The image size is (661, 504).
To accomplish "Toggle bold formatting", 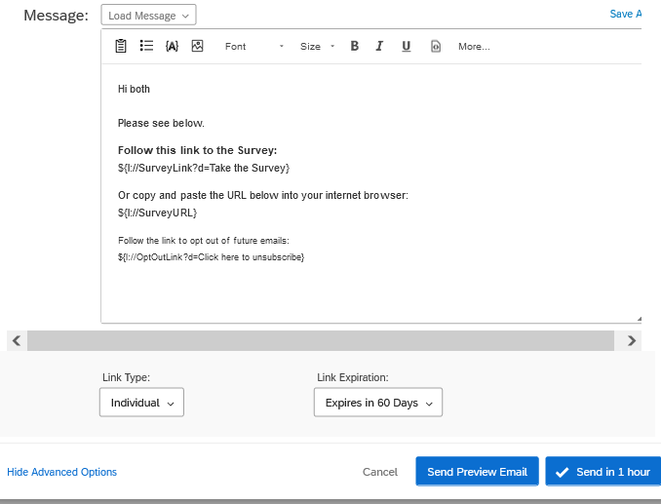I will coord(354,46).
